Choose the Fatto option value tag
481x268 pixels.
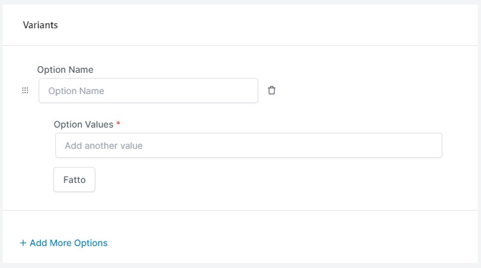(x=74, y=180)
